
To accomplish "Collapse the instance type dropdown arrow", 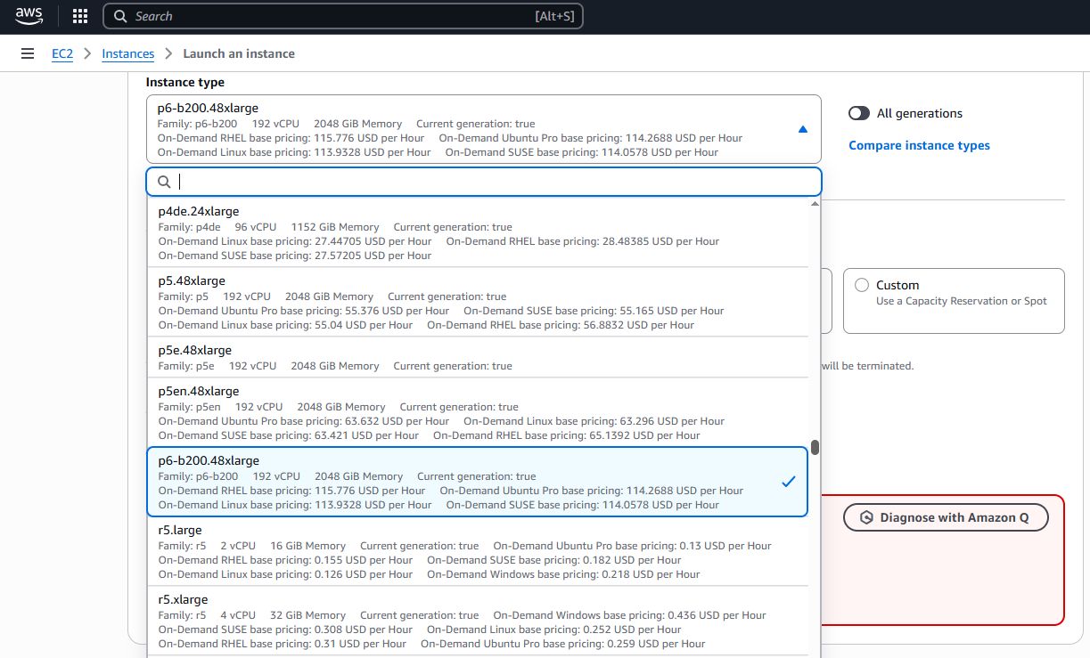I will coord(802,129).
